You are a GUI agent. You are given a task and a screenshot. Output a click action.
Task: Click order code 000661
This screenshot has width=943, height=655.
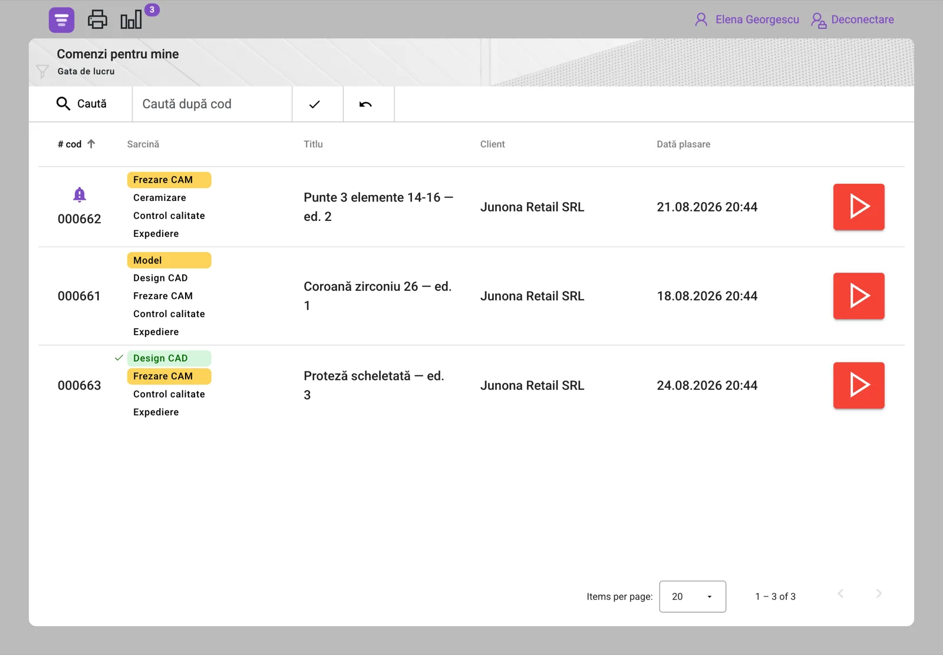tap(80, 296)
